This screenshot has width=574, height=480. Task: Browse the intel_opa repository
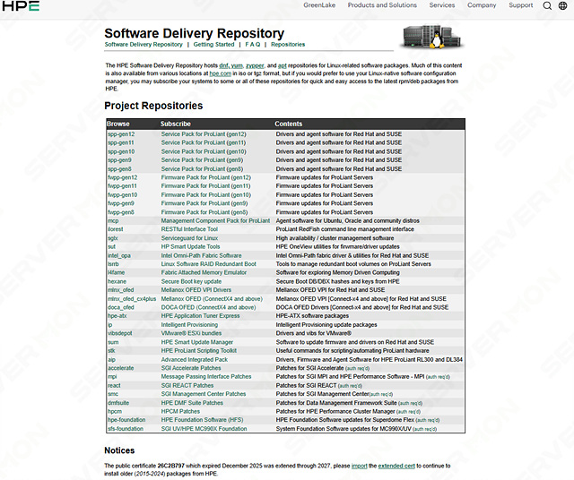tap(119, 255)
